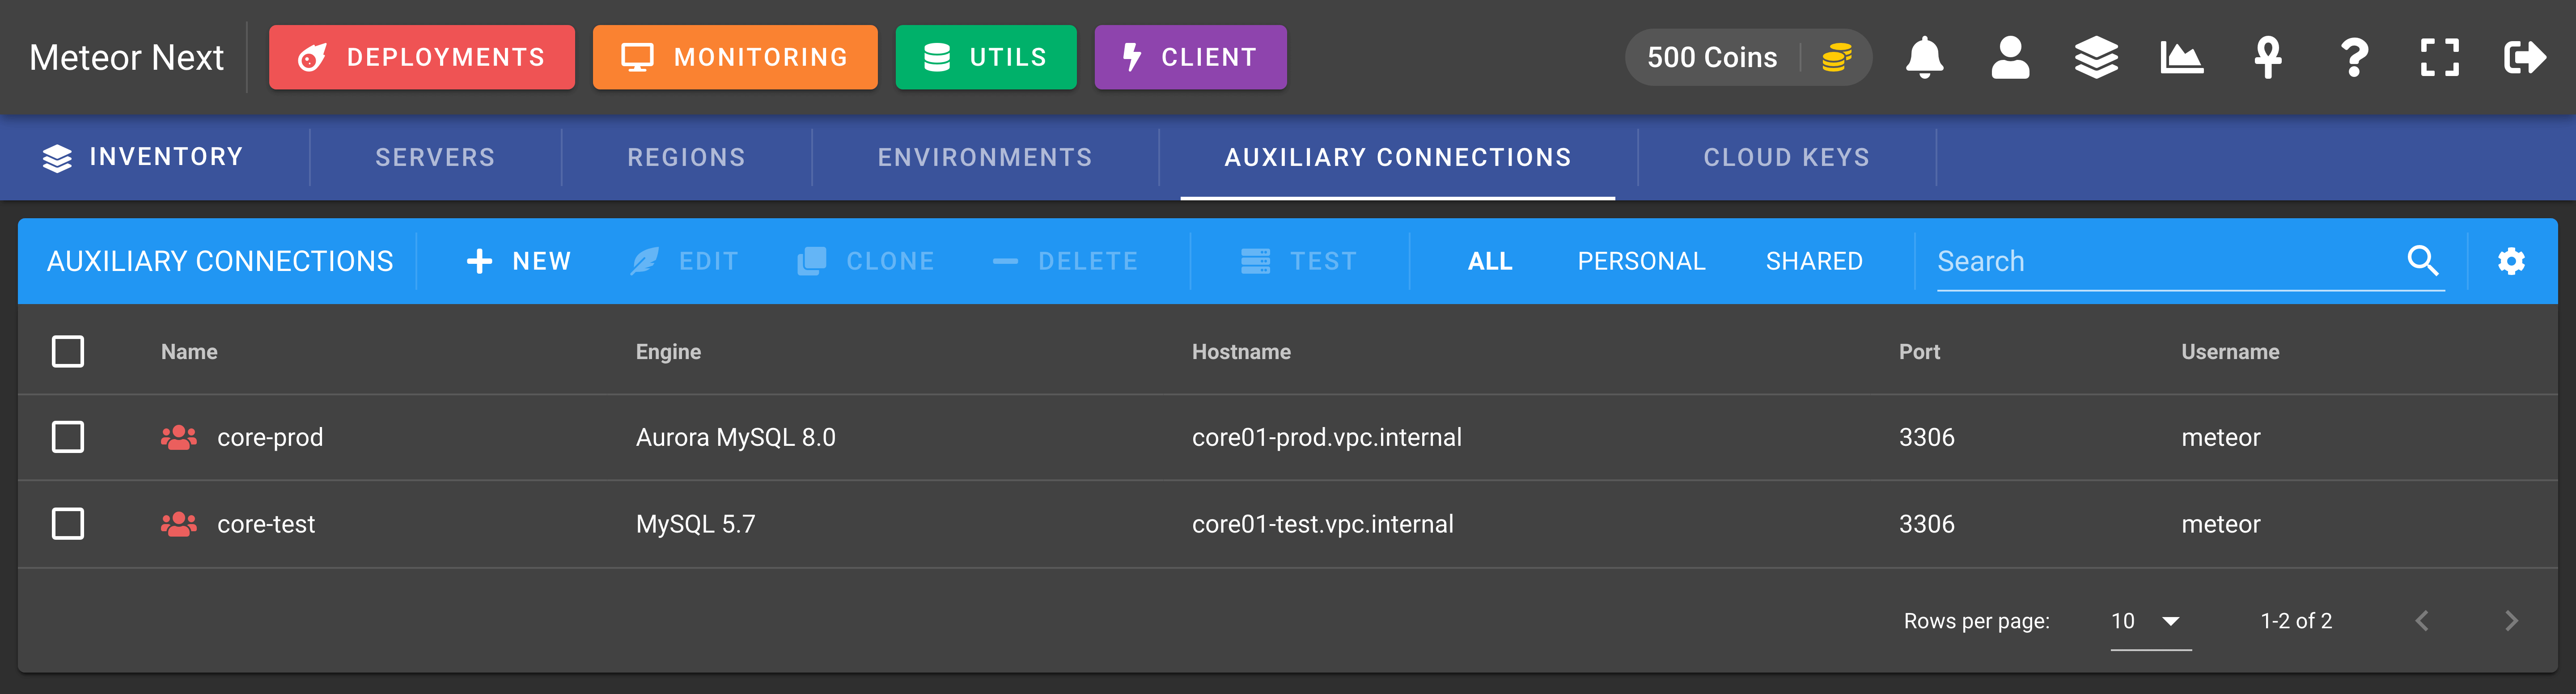Open table settings gear icon

pos(2511,261)
